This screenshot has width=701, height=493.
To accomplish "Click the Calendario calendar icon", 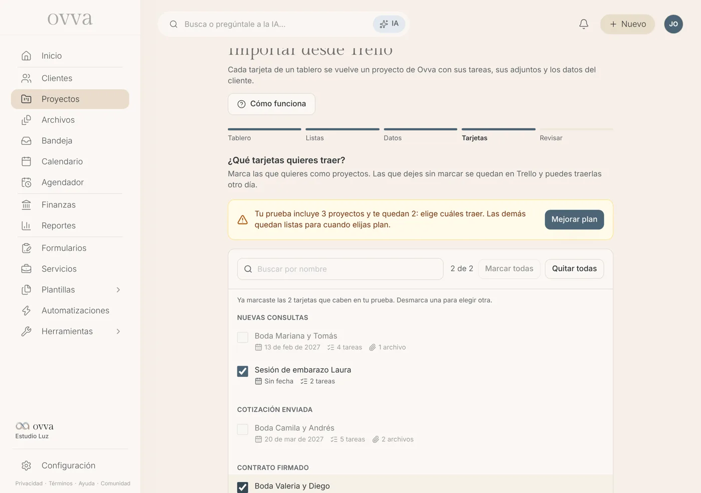I will tap(27, 161).
